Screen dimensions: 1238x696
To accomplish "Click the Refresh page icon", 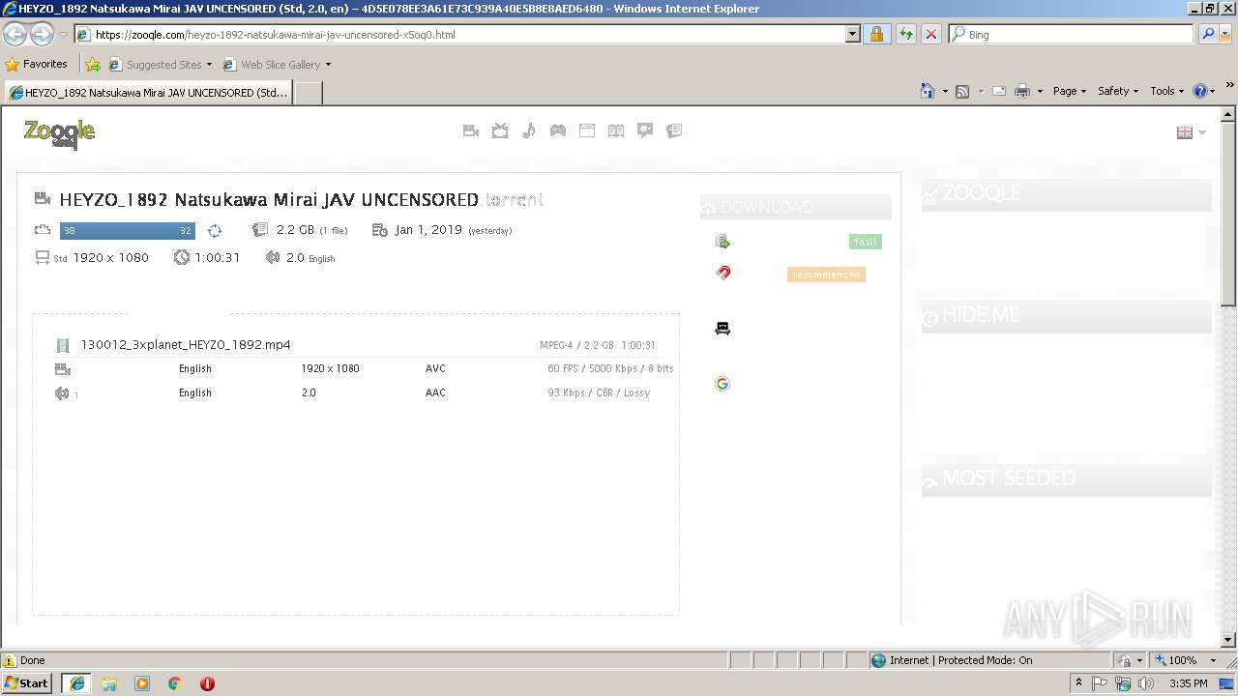I will click(x=905, y=34).
